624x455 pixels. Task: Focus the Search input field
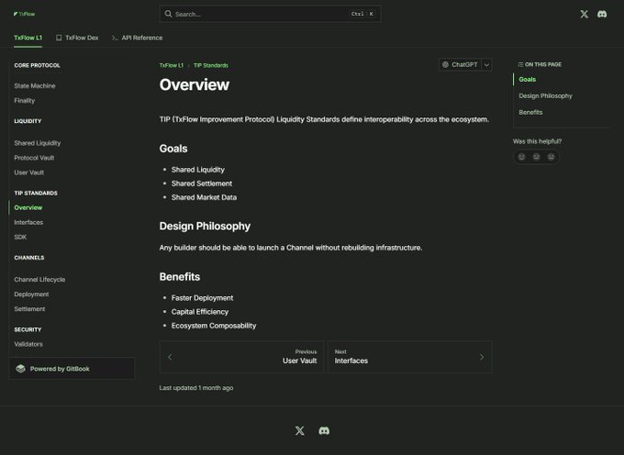(x=270, y=14)
